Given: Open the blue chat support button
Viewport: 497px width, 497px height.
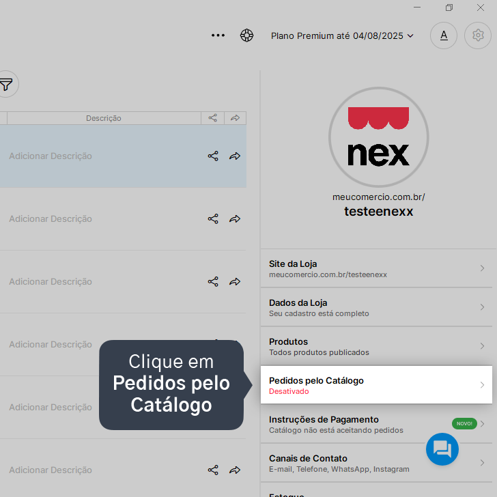Looking at the screenshot, I should click(442, 449).
